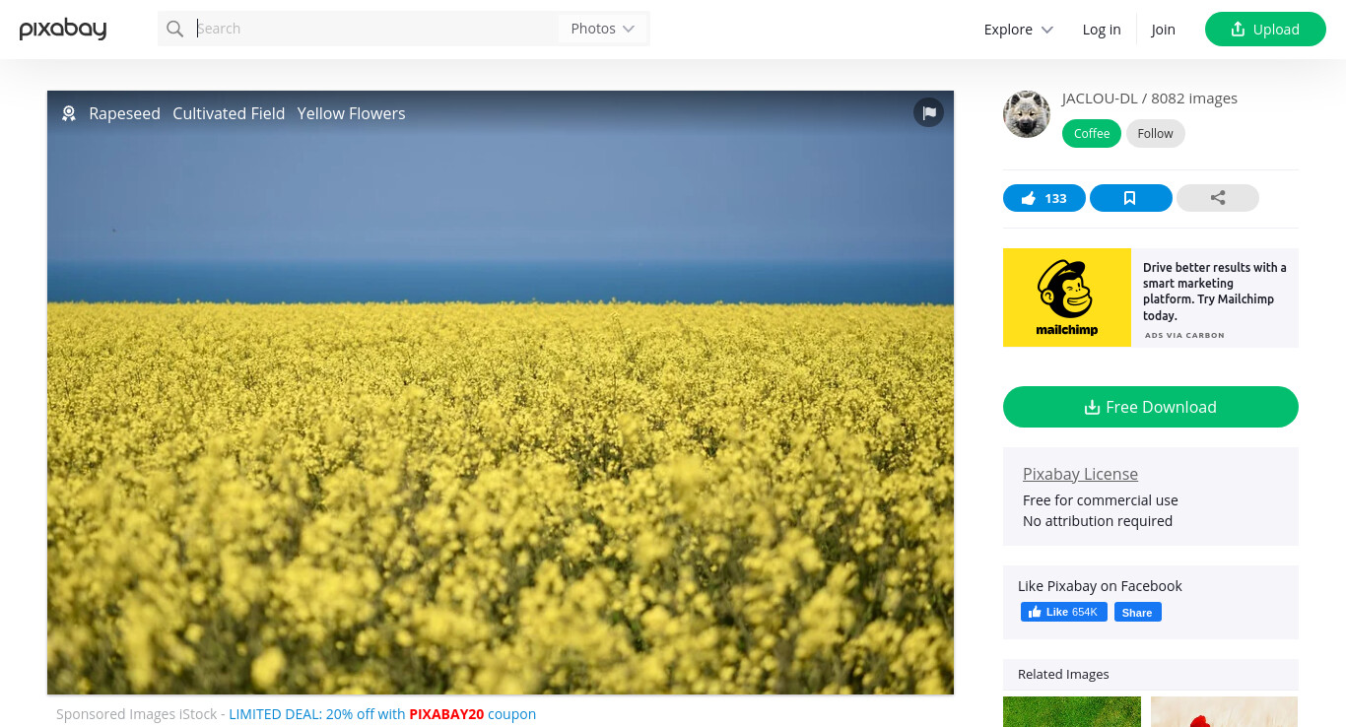Click the No attribution required text
Image resolution: width=1346 pixels, height=727 pixels.
pyautogui.click(x=1098, y=521)
